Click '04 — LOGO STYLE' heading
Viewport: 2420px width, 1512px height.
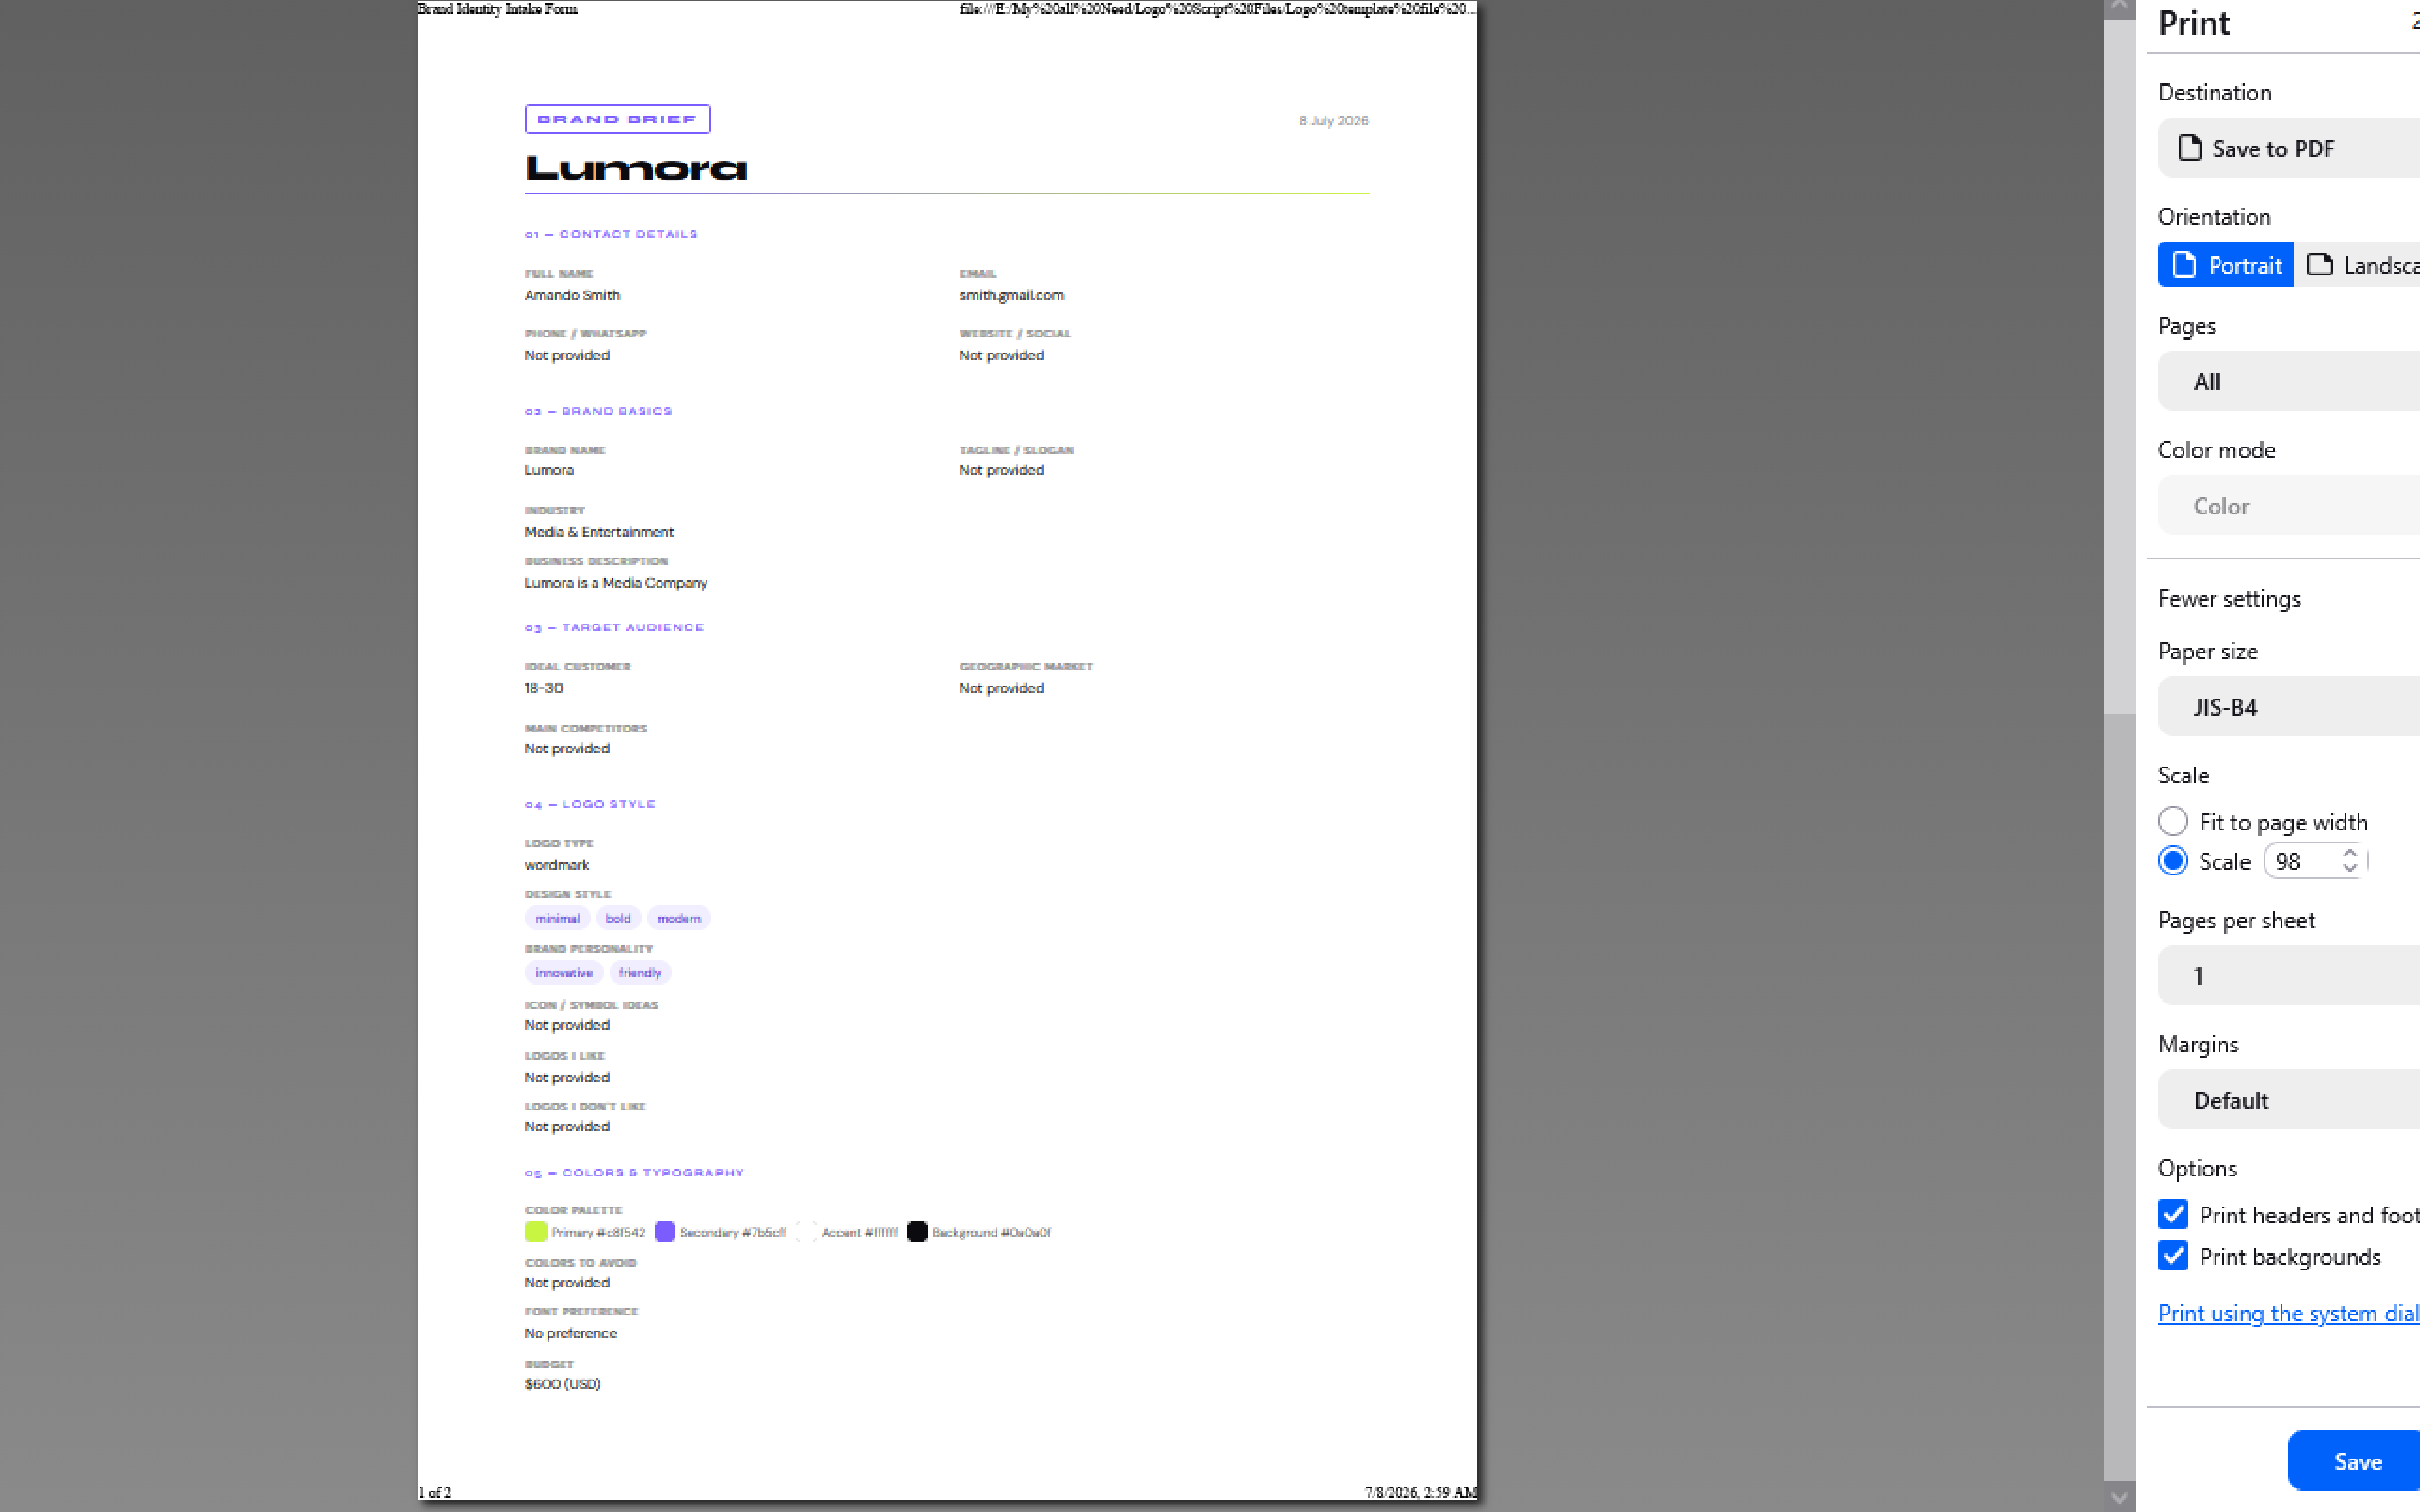click(x=589, y=804)
